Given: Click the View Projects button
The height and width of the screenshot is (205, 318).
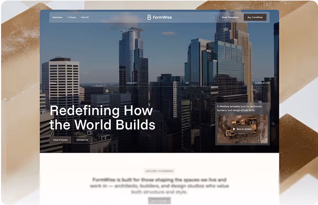Looking at the screenshot, I should point(60,140).
